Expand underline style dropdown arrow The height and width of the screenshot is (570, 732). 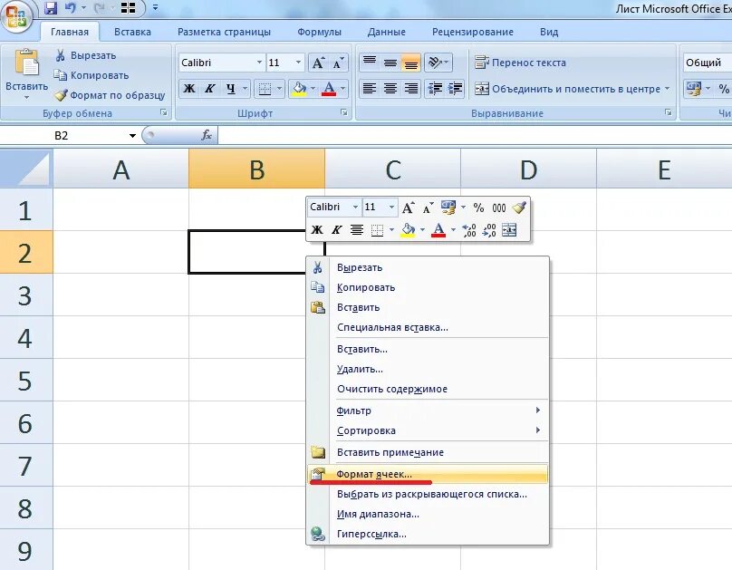(x=246, y=89)
